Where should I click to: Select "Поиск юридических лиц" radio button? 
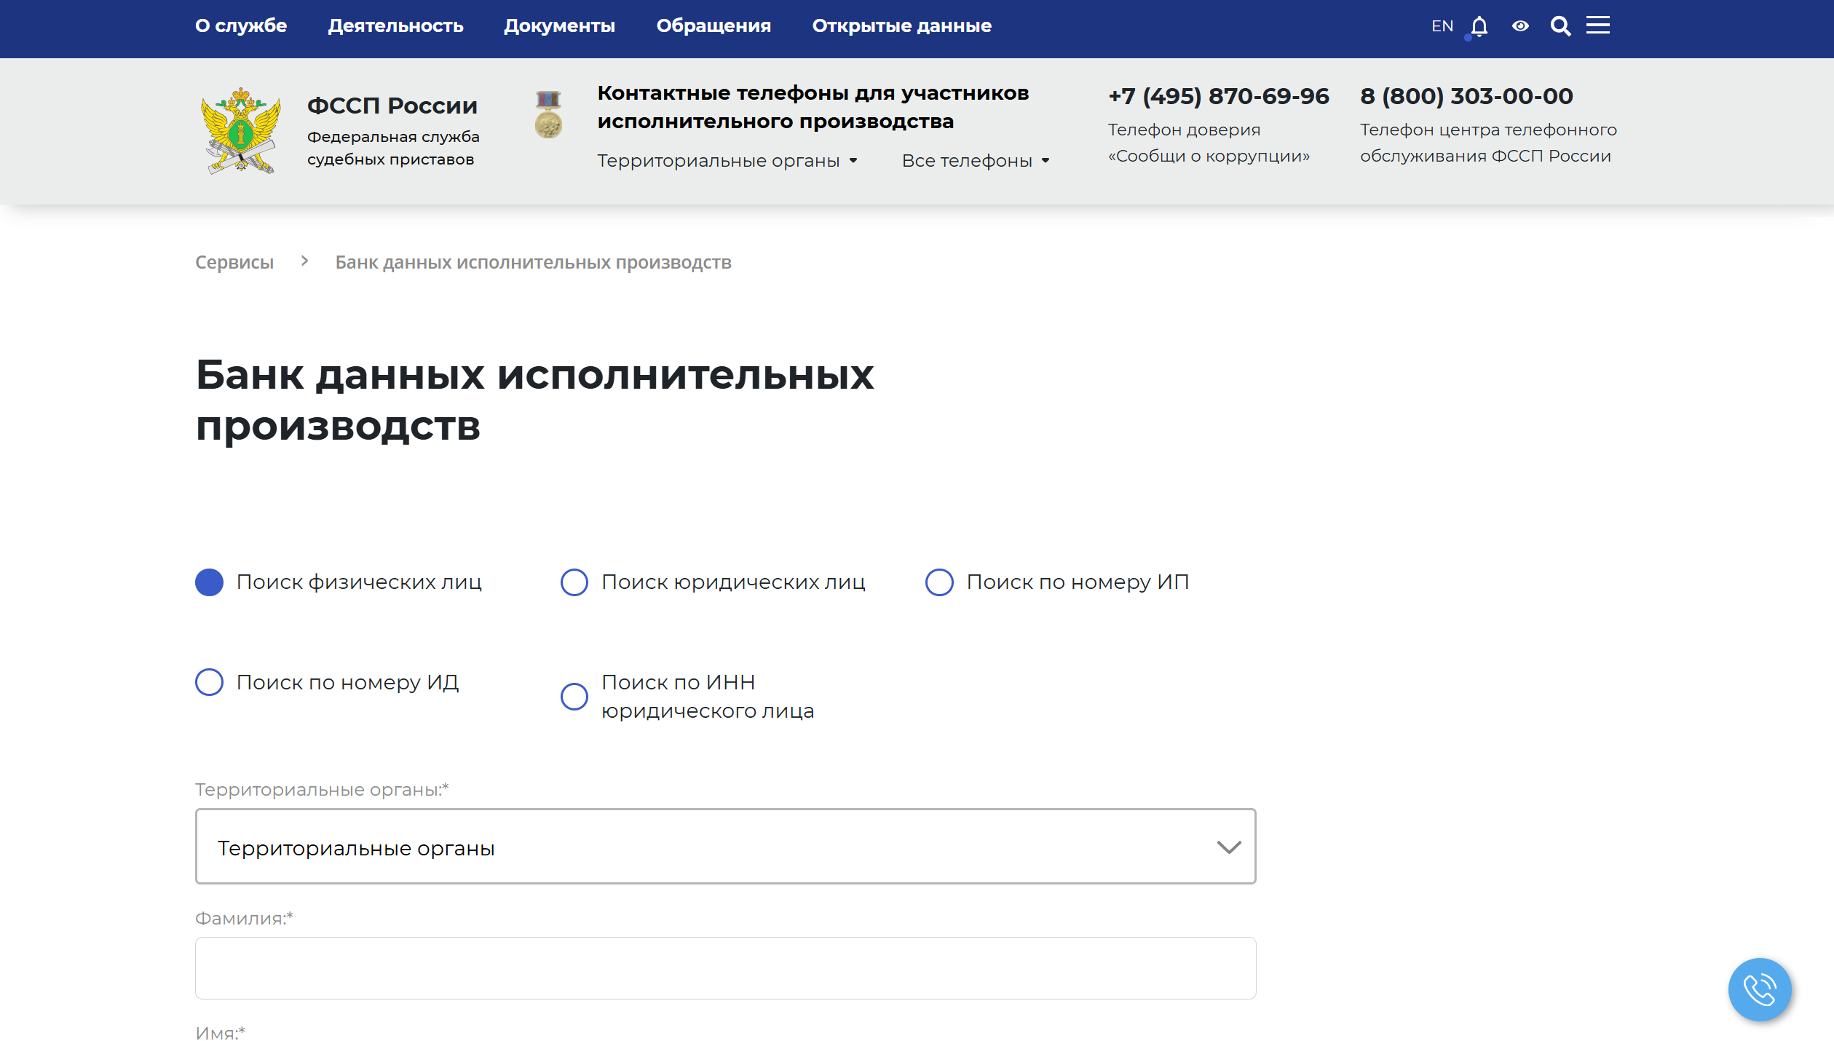574,582
